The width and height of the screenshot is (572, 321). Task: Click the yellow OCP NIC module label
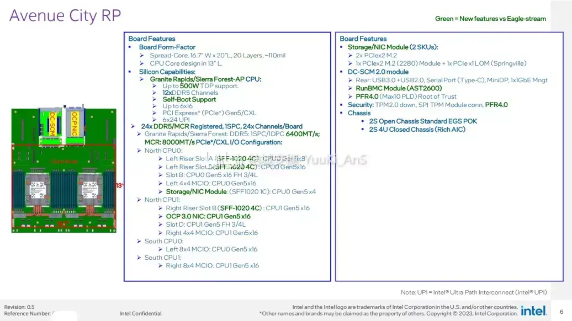[x=75, y=124]
